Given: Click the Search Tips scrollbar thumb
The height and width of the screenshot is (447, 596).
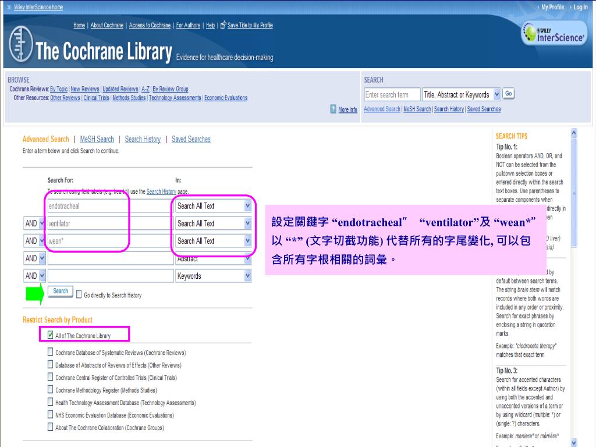Looking at the screenshot, I should [574, 193].
